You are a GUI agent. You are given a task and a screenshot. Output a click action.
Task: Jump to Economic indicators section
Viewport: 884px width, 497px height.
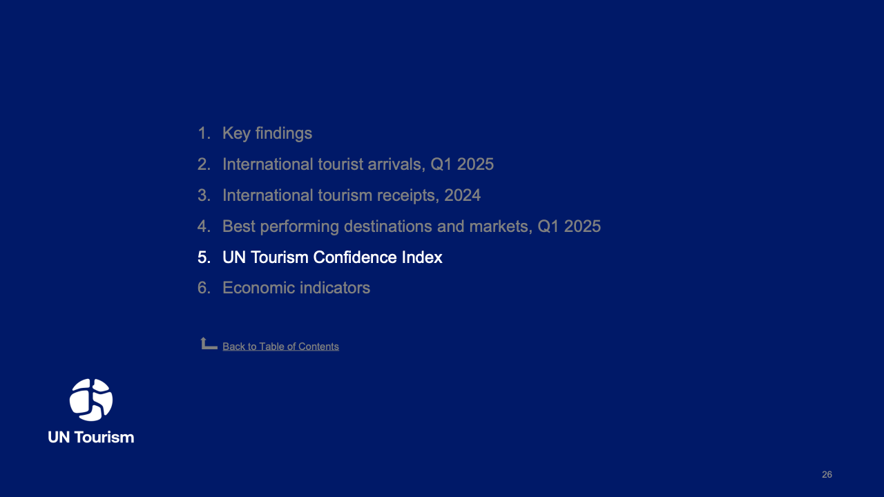point(296,288)
